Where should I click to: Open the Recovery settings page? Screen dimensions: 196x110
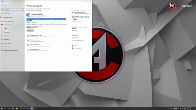coord(6,36)
